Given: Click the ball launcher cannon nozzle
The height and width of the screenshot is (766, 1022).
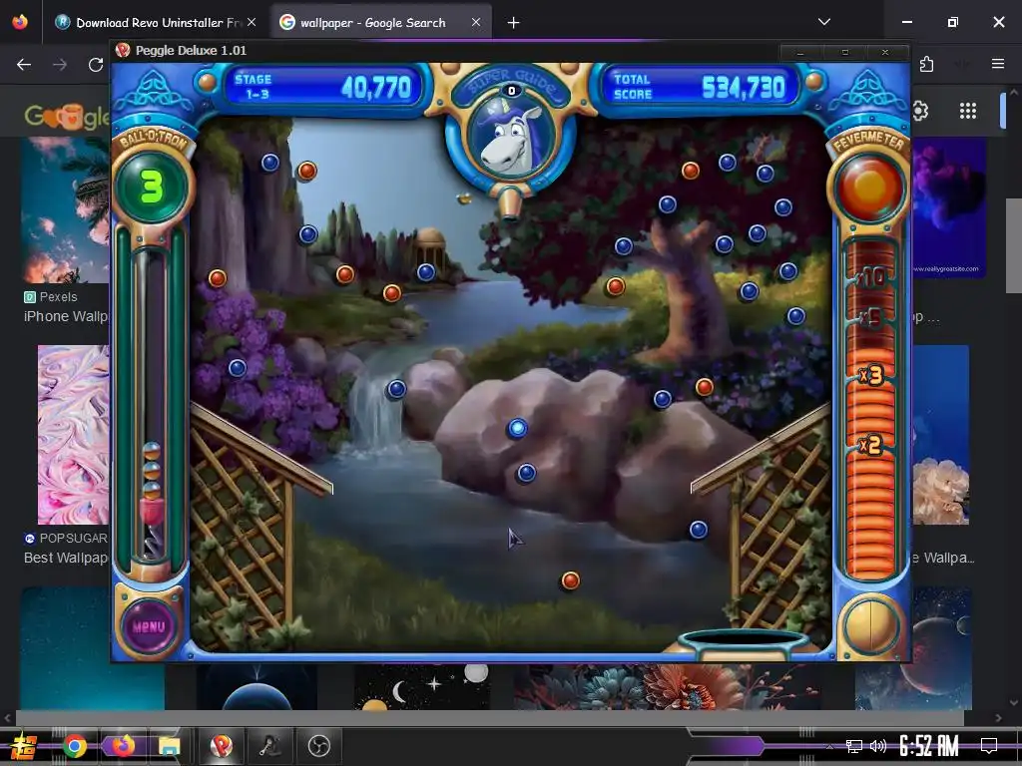Looking at the screenshot, I should tap(510, 203).
